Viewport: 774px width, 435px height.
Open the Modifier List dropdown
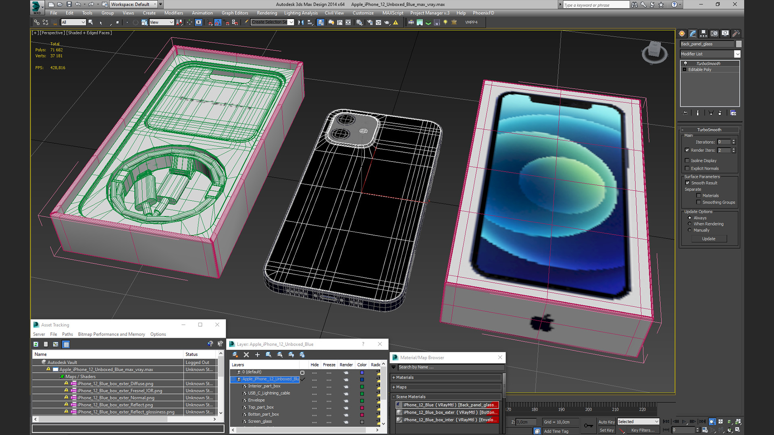(738, 54)
